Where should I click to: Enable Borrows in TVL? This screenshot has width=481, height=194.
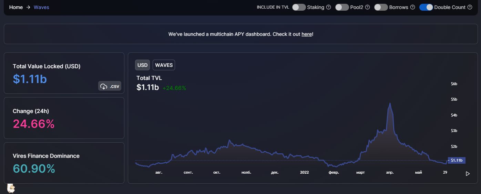[x=381, y=7]
